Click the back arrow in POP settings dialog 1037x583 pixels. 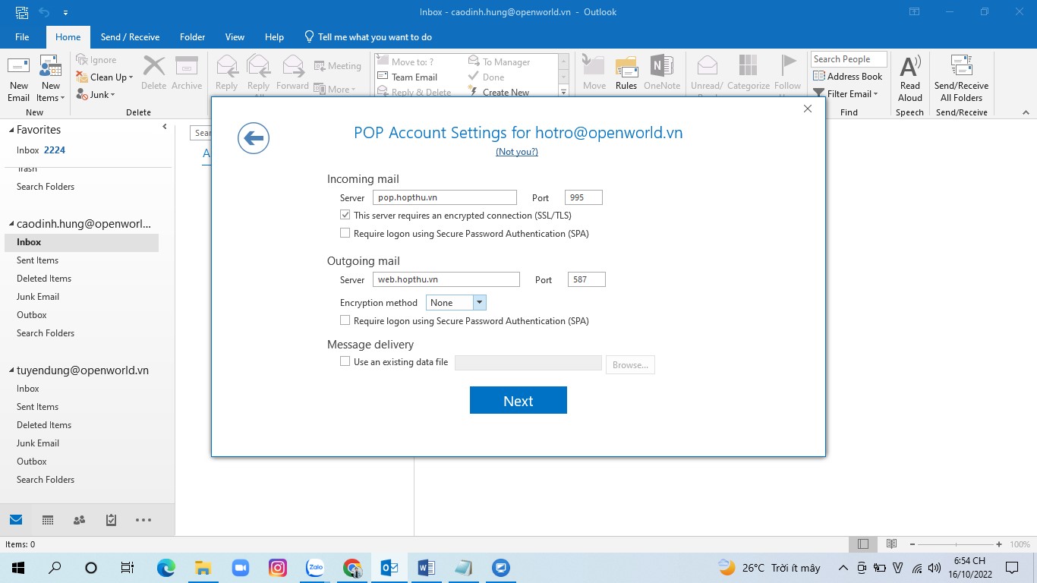click(x=254, y=138)
